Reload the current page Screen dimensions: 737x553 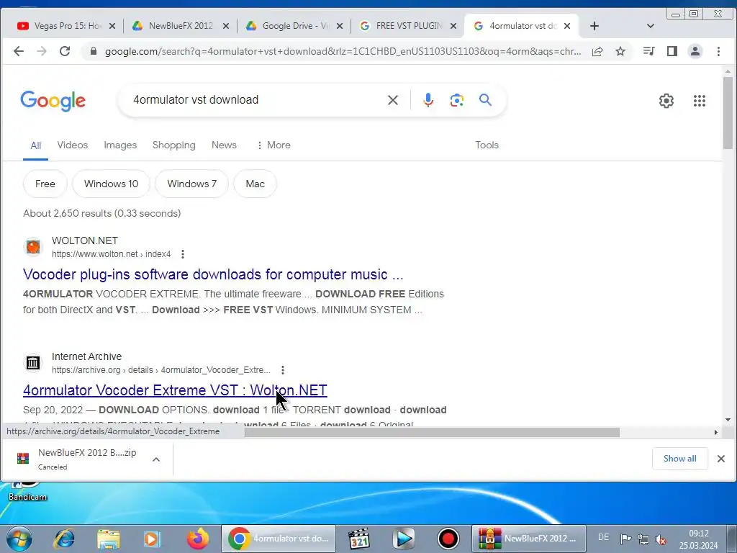[x=65, y=51]
